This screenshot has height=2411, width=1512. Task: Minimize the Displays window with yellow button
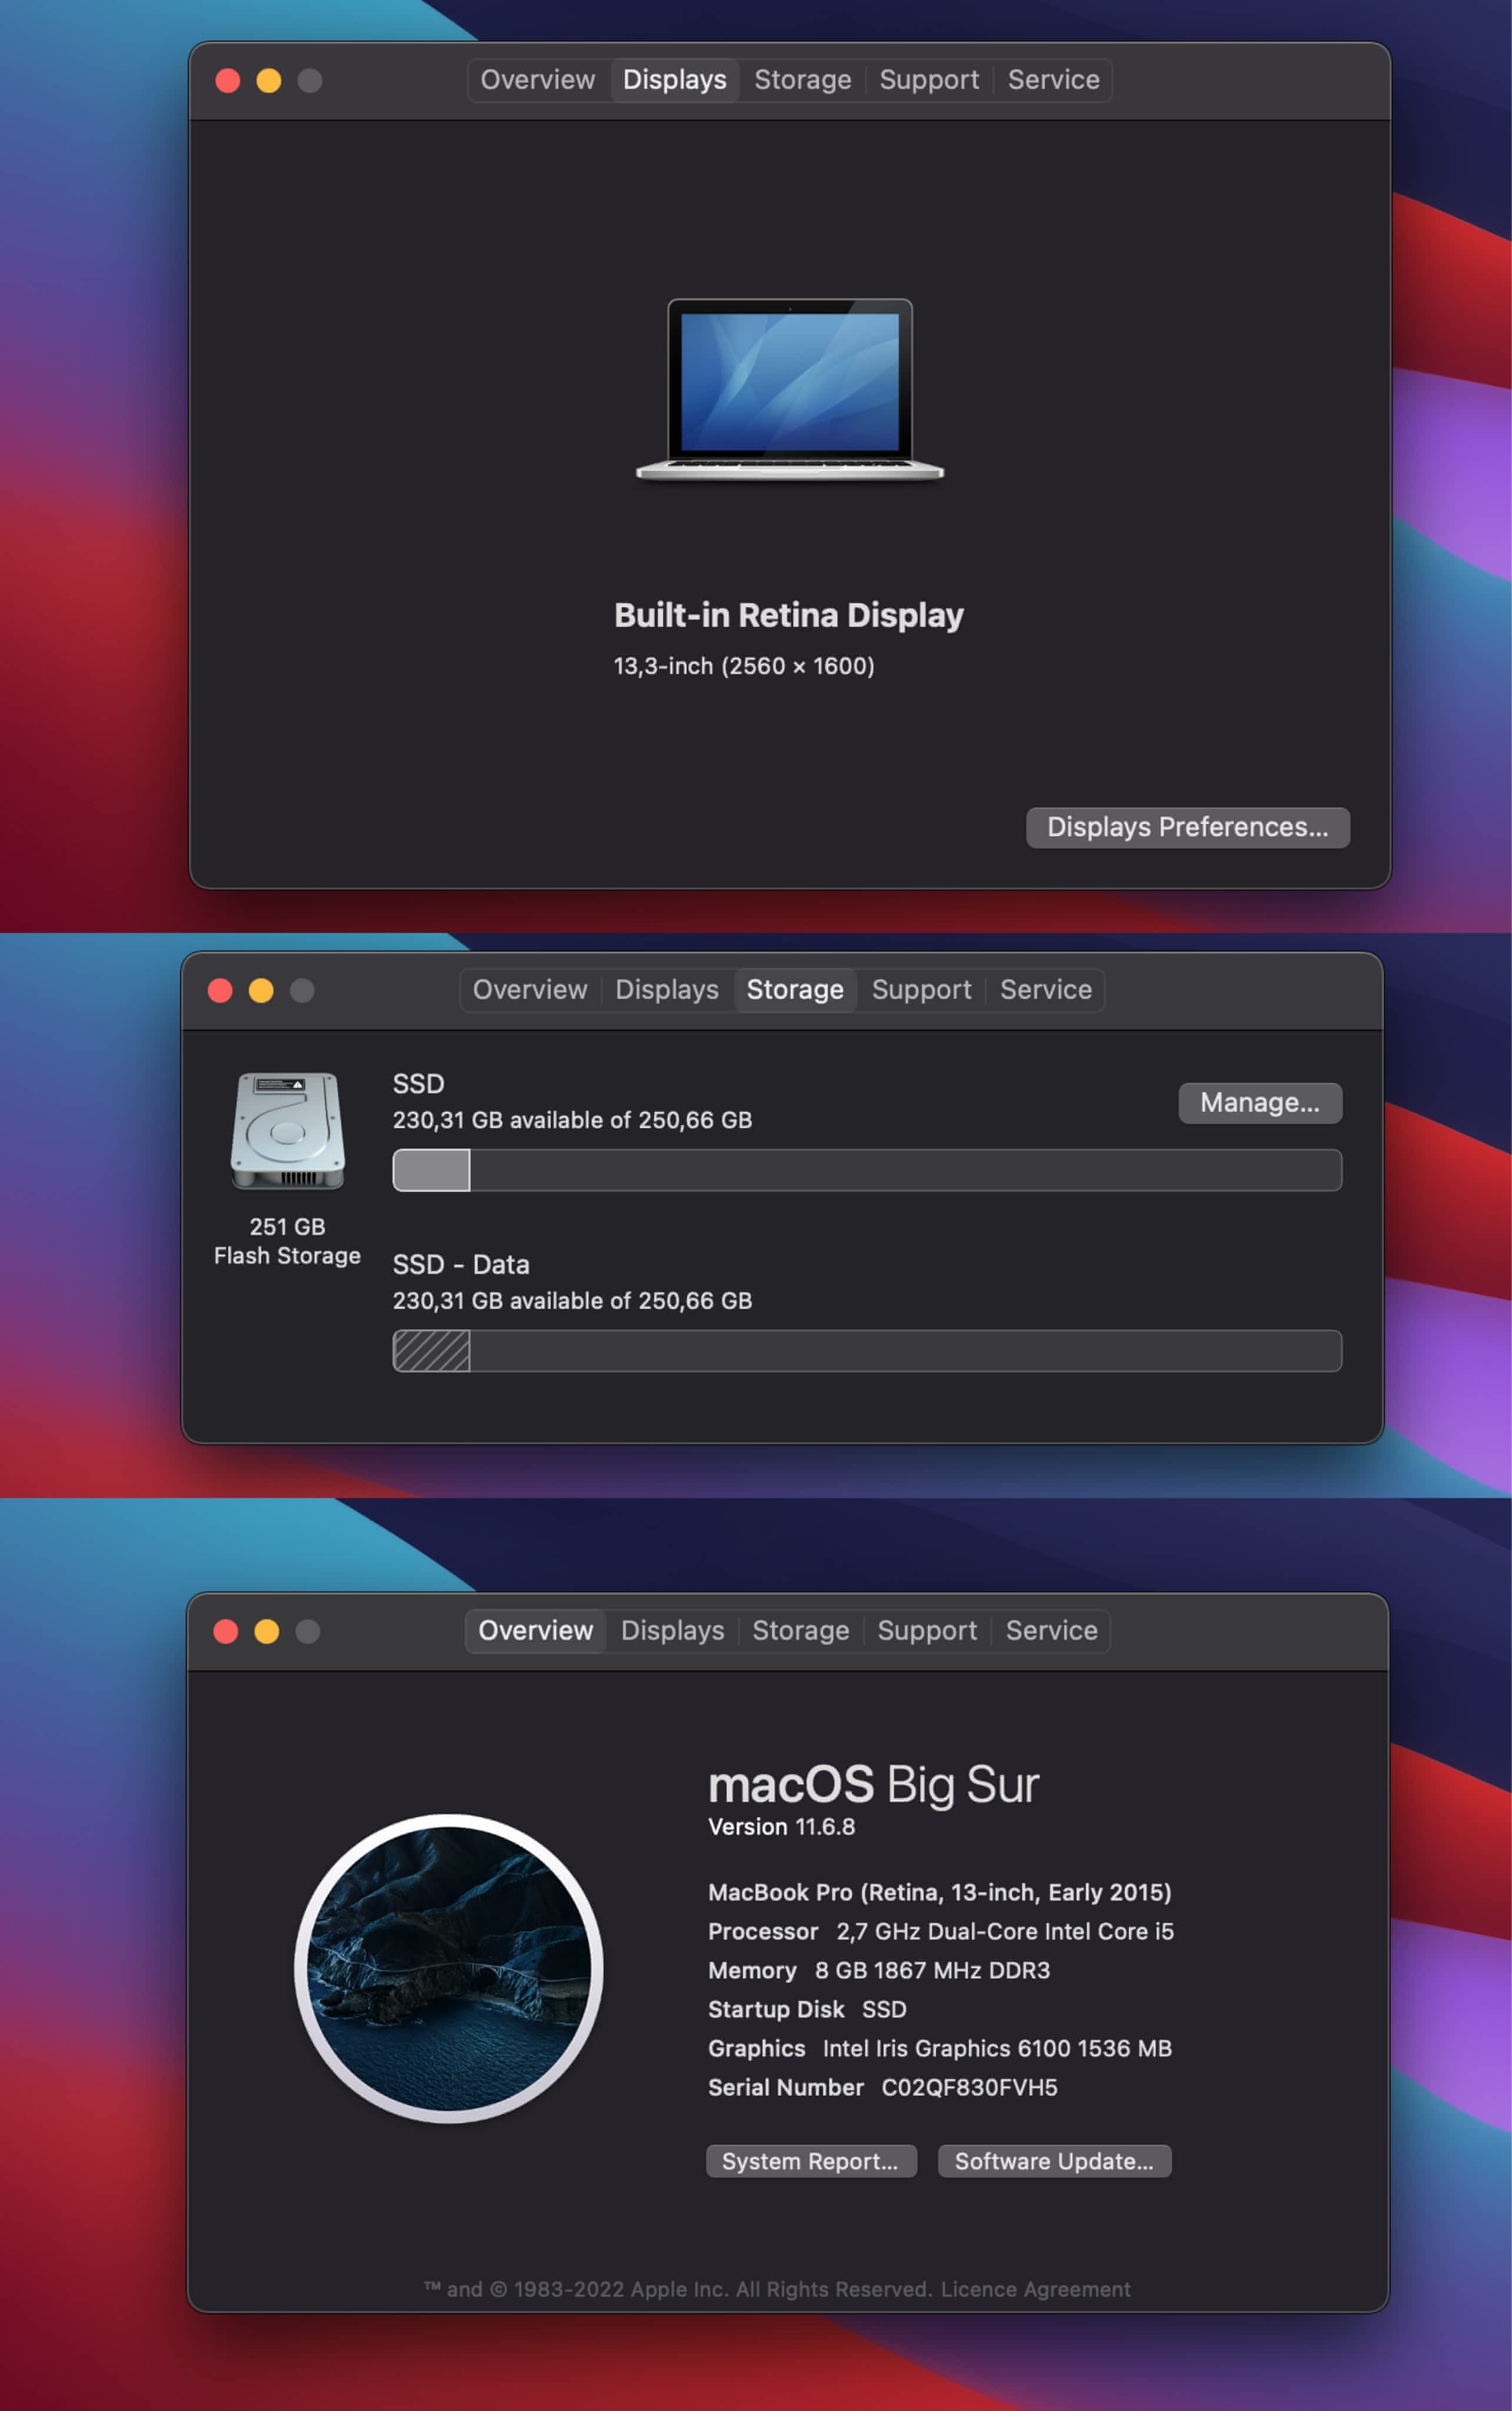269,81
